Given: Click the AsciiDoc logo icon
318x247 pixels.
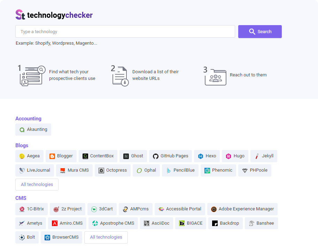Looking at the screenshot, I should point(147,223).
